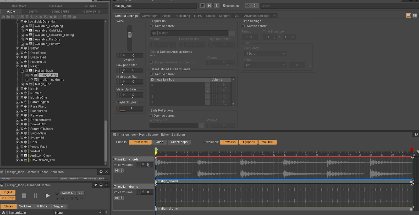The width and height of the screenshot is (419, 215).
Task: Toggle the Inclusion checkbox
Action: 224,6
